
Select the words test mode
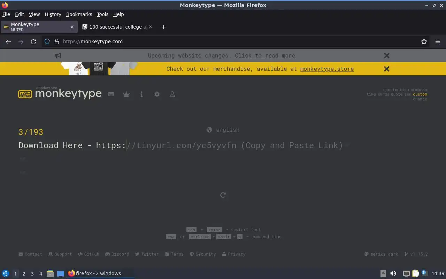[x=383, y=94]
